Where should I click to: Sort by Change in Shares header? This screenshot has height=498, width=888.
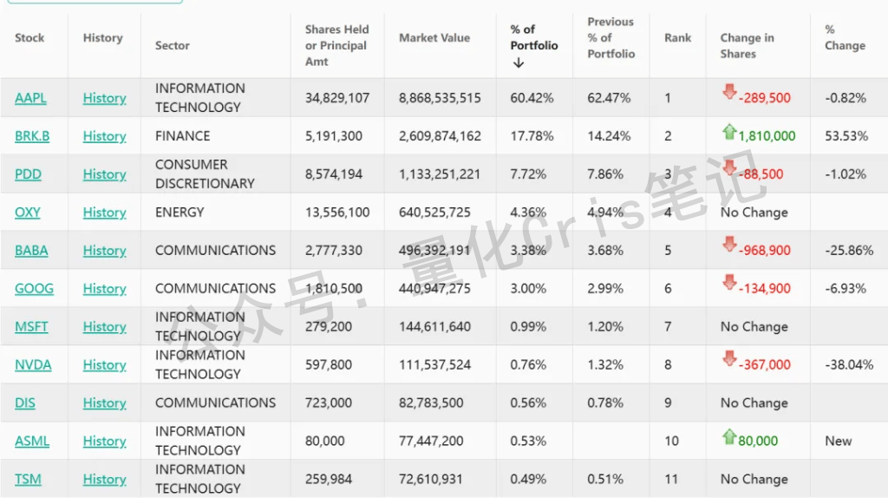[747, 46]
